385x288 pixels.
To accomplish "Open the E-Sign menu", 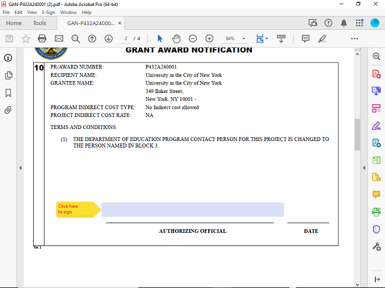I will [48, 12].
